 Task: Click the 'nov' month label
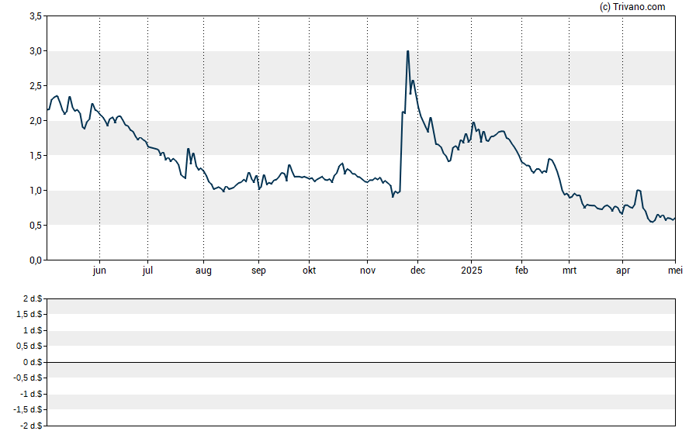click(x=368, y=271)
